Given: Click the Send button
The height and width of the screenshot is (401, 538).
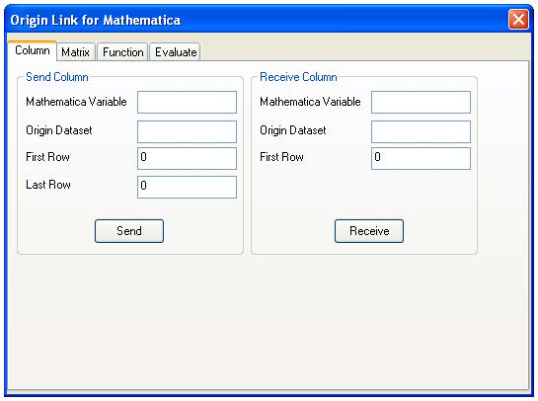Looking at the screenshot, I should (x=129, y=231).
